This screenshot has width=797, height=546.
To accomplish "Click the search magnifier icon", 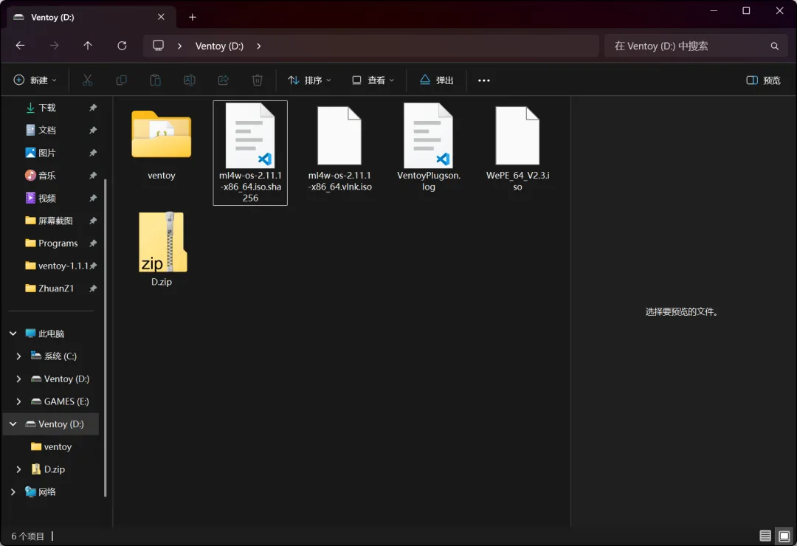I will [775, 46].
